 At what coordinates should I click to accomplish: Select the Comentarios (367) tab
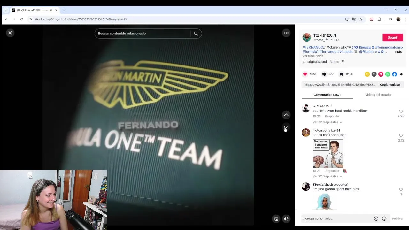point(327,95)
